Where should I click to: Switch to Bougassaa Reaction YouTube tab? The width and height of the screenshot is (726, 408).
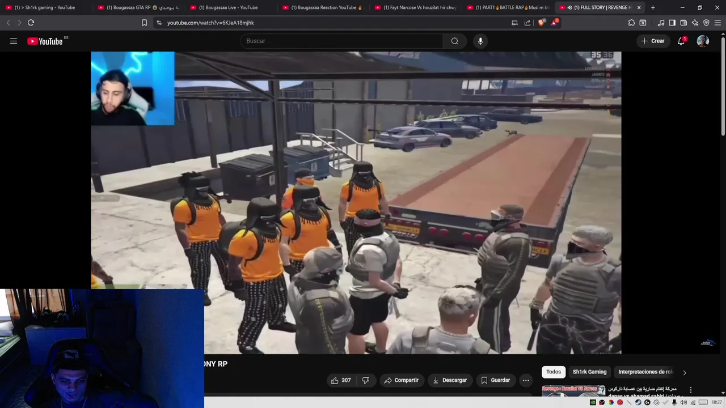[x=323, y=7]
